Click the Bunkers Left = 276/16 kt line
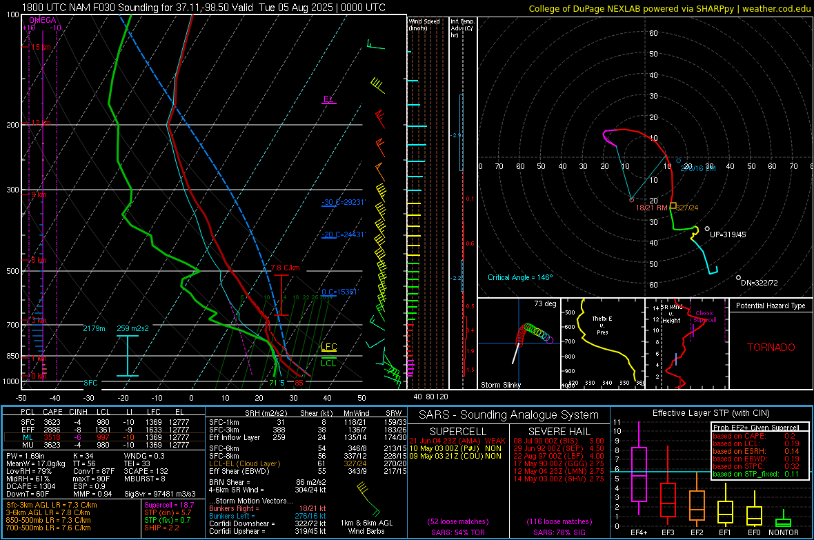The width and height of the screenshot is (814, 540). 268,516
